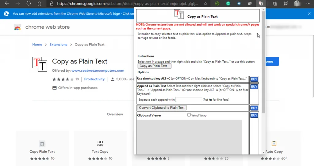
Task: Click BUY next to Convert Clipboard
Action: [254, 108]
